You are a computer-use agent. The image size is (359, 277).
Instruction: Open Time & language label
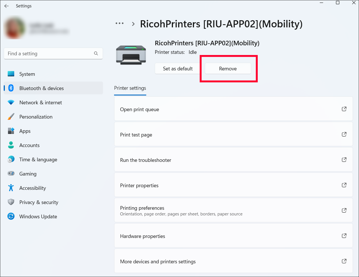pyautogui.click(x=38, y=160)
